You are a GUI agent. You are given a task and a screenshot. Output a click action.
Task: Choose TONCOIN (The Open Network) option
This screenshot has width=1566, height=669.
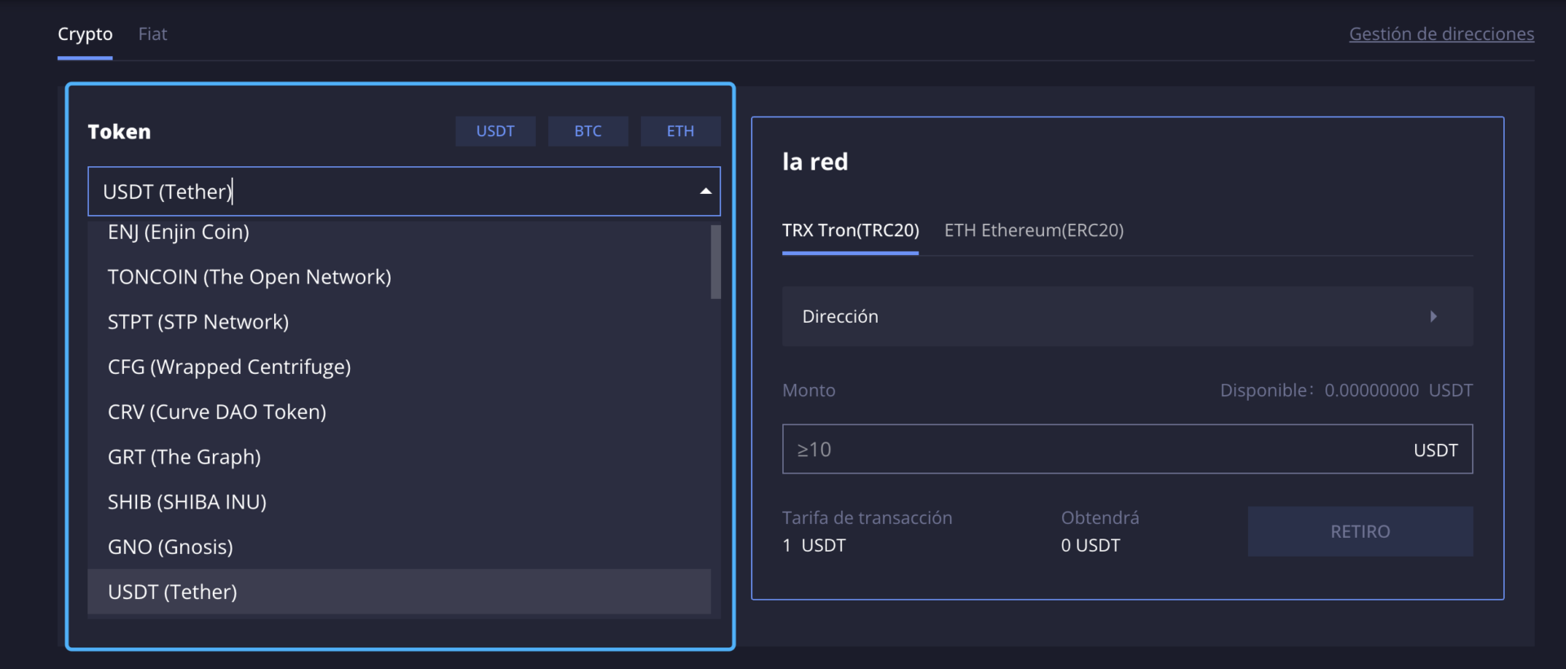tap(399, 277)
